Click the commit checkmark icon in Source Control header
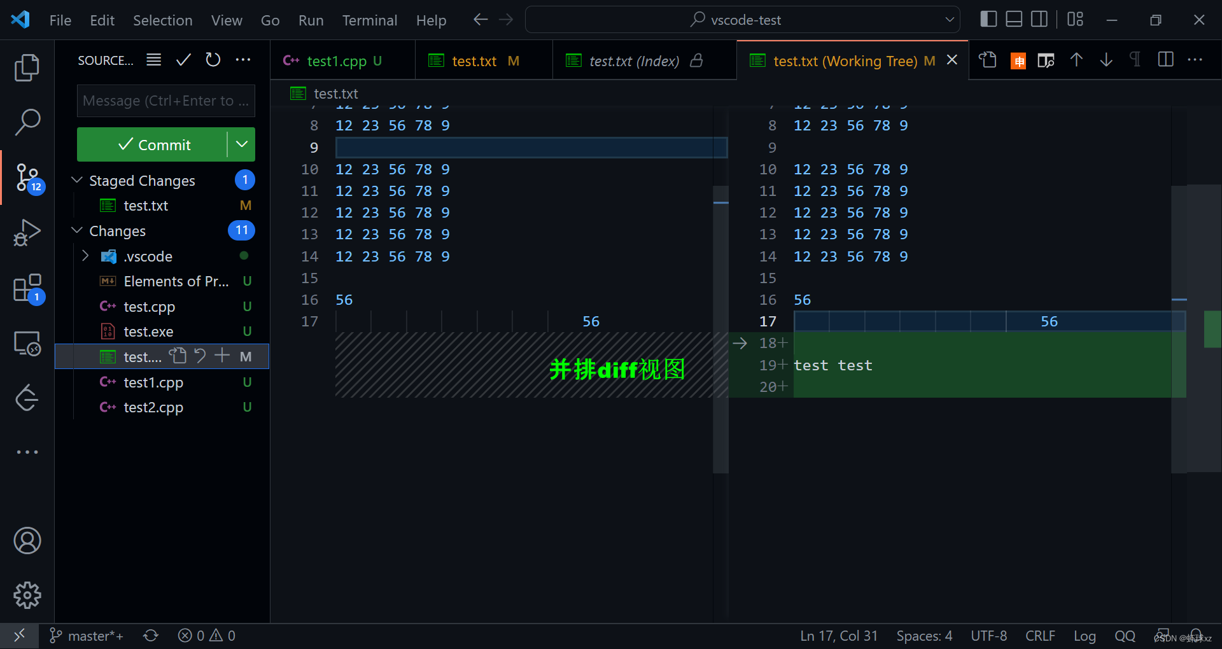This screenshot has height=649, width=1222. point(183,60)
